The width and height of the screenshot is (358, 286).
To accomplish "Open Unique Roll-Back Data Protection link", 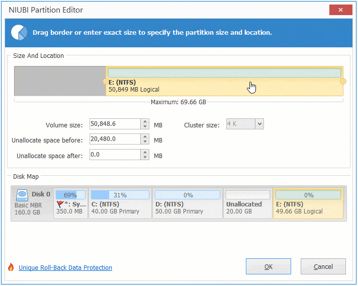I will click(65, 268).
